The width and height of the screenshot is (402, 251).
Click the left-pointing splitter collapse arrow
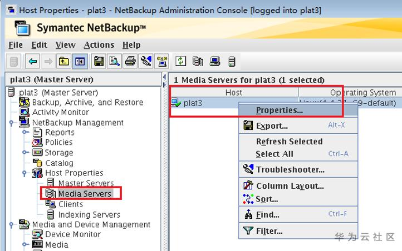[165, 77]
